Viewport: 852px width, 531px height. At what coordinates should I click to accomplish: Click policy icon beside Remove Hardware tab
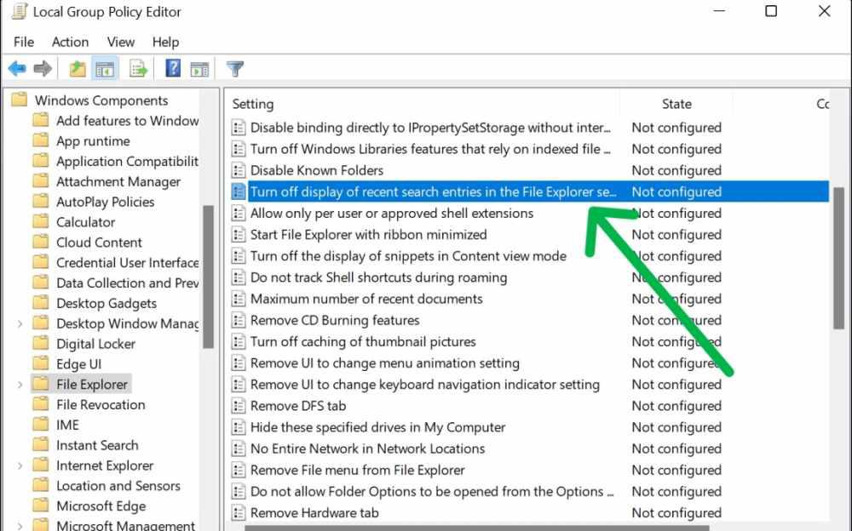coord(238,512)
